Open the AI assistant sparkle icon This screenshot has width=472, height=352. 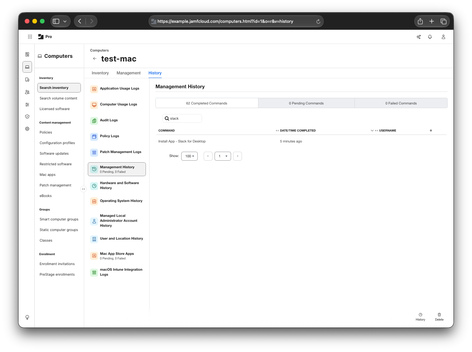click(x=419, y=37)
